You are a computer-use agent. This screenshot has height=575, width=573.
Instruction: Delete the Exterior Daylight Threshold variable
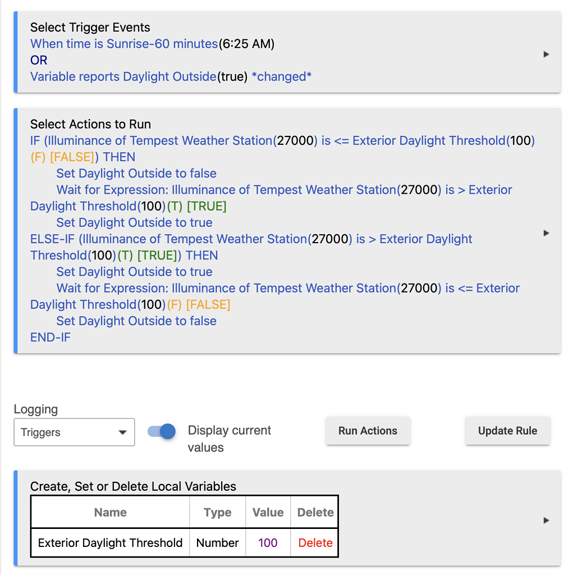click(315, 543)
